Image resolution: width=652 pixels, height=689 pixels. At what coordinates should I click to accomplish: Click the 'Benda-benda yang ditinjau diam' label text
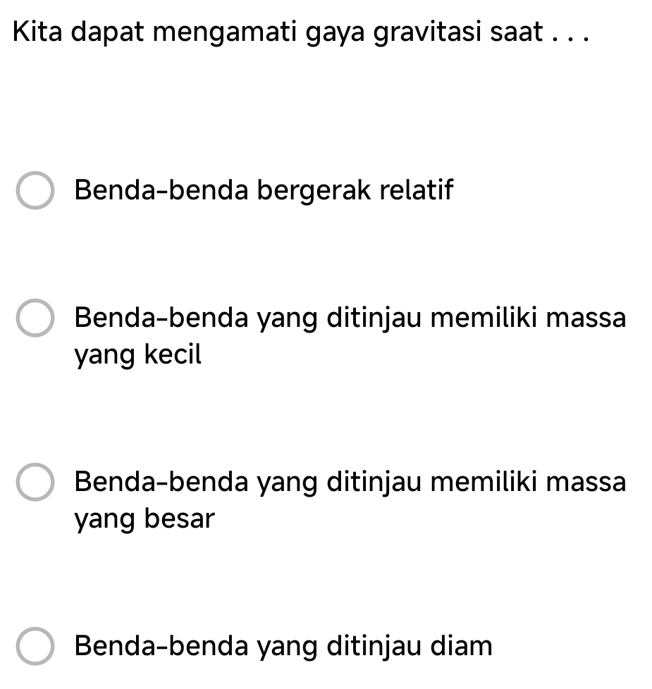pos(283,646)
